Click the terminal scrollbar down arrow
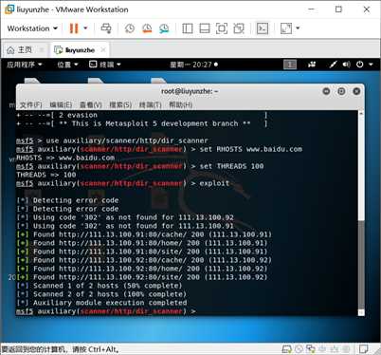Viewport: 381px width, 355px height. point(361,312)
